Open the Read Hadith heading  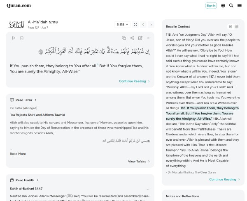point(25,180)
